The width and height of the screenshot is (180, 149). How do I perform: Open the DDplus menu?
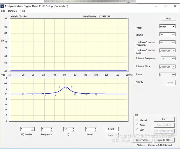pos(12,11)
